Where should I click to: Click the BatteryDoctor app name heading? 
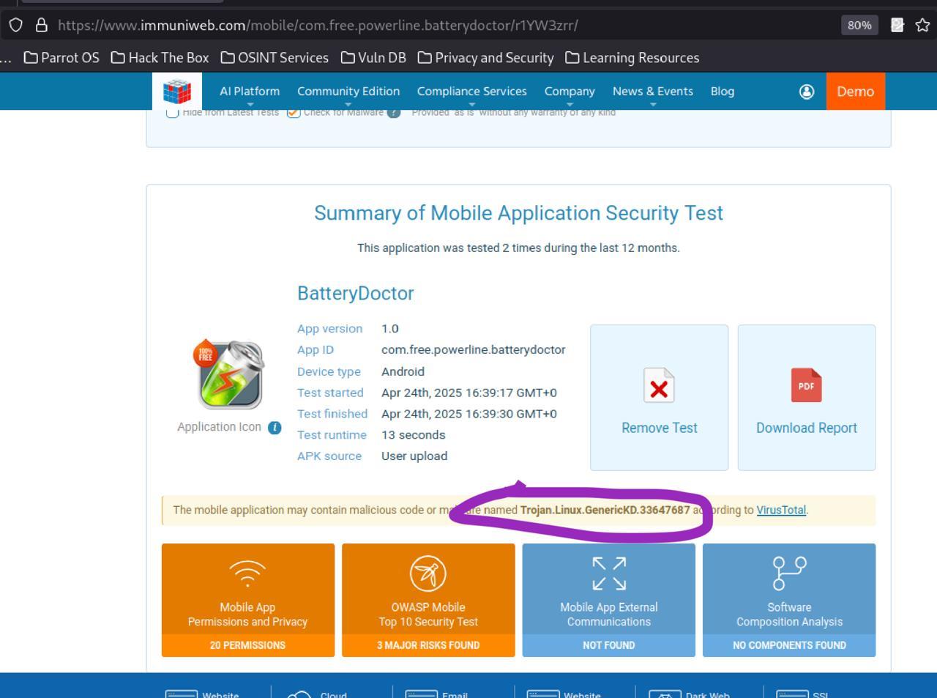[x=356, y=293]
